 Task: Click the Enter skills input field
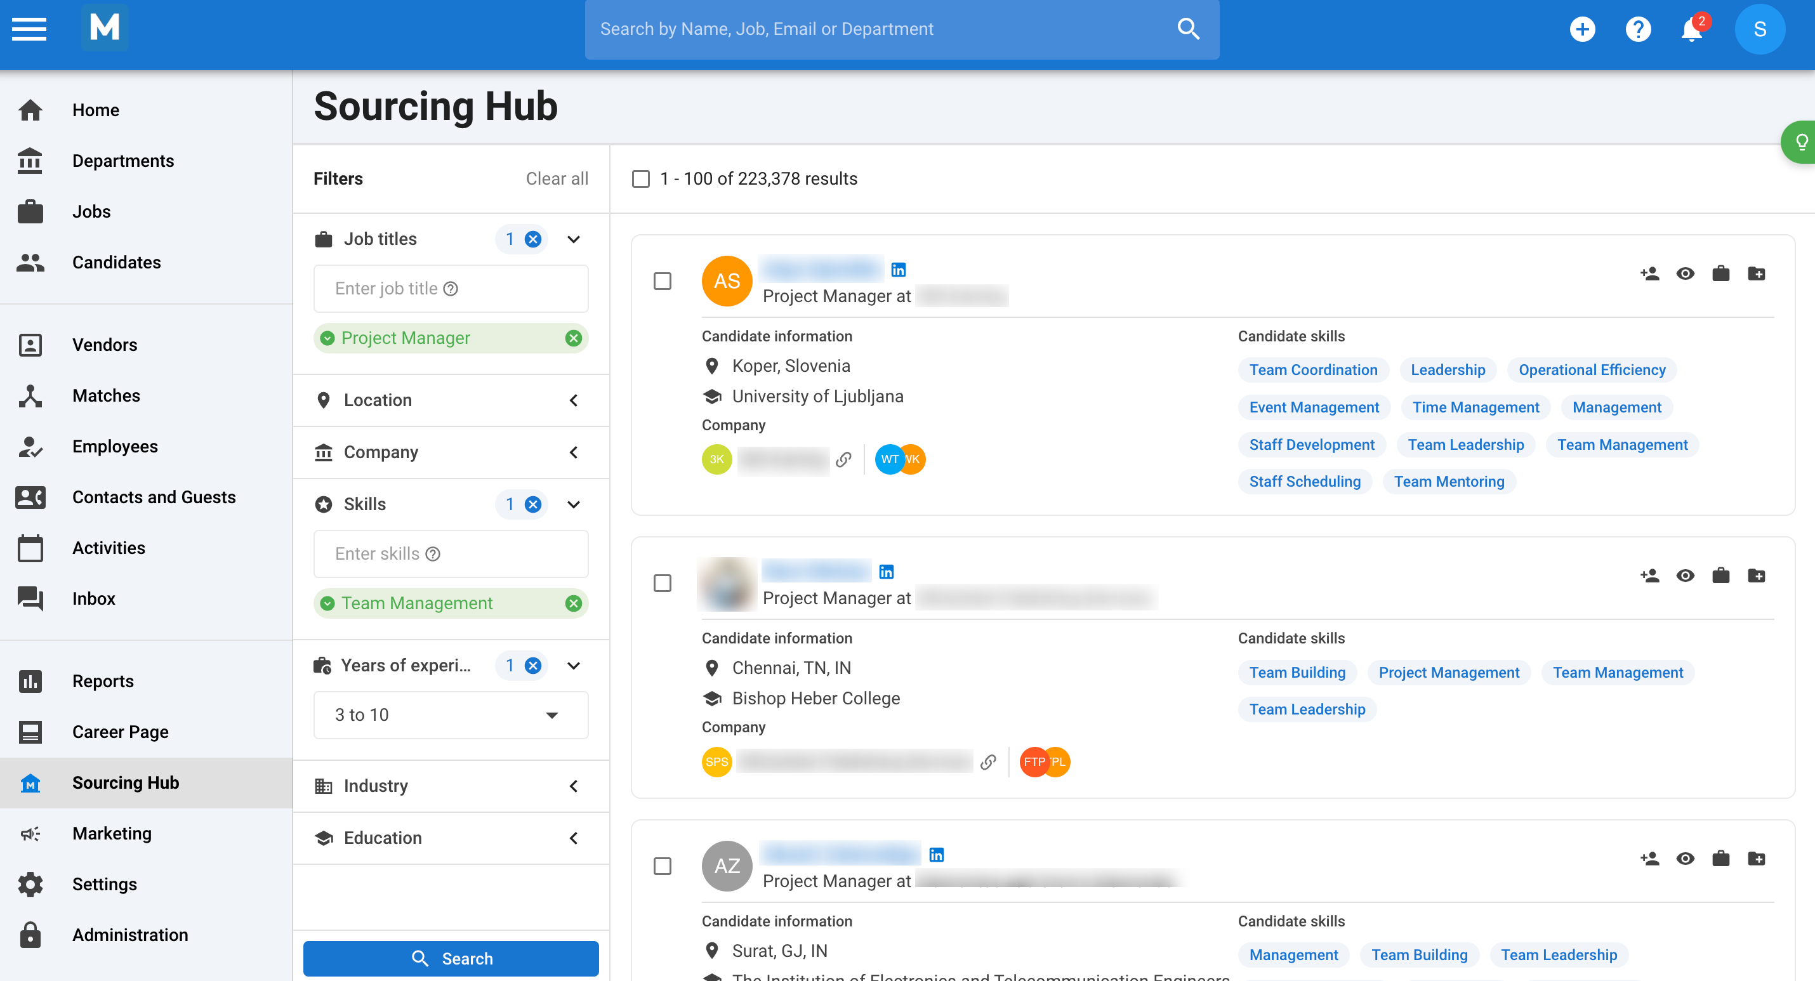pos(451,554)
